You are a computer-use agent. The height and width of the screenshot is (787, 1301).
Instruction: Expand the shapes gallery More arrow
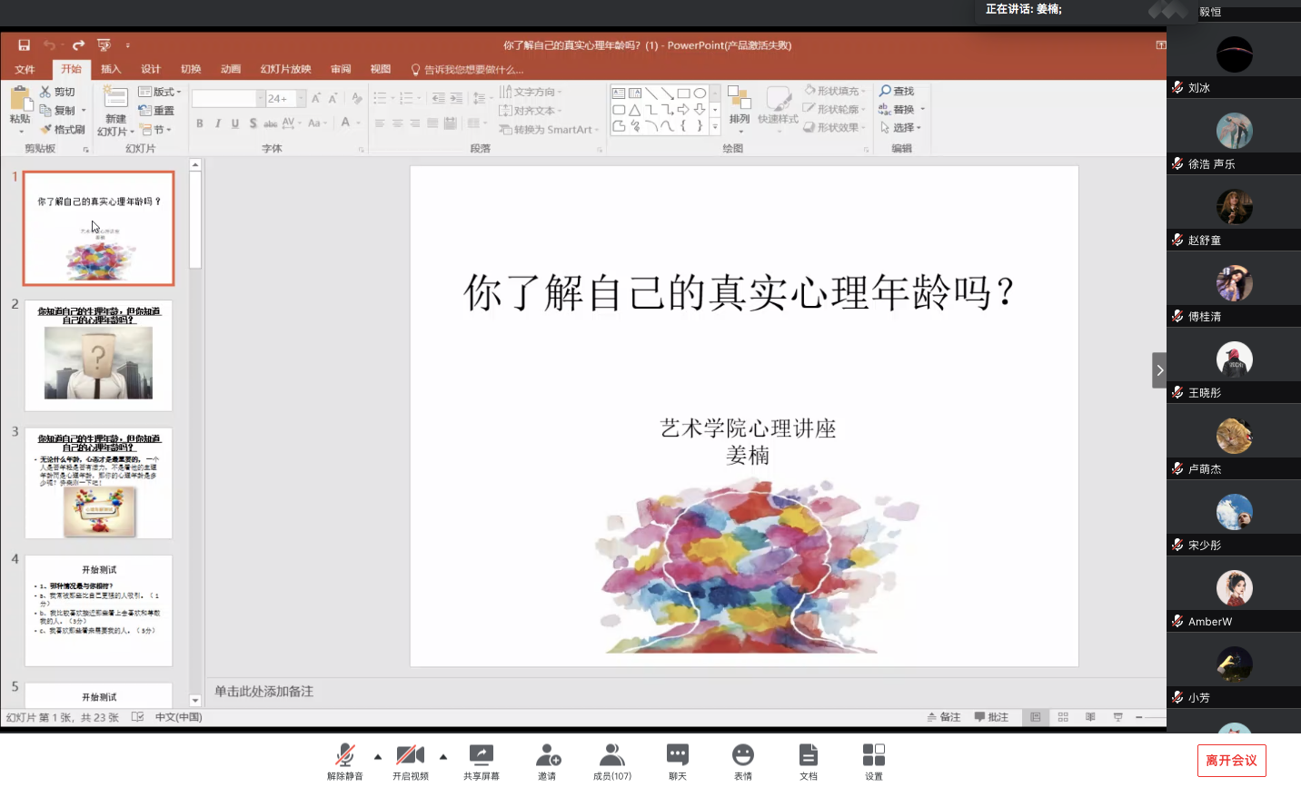(715, 126)
